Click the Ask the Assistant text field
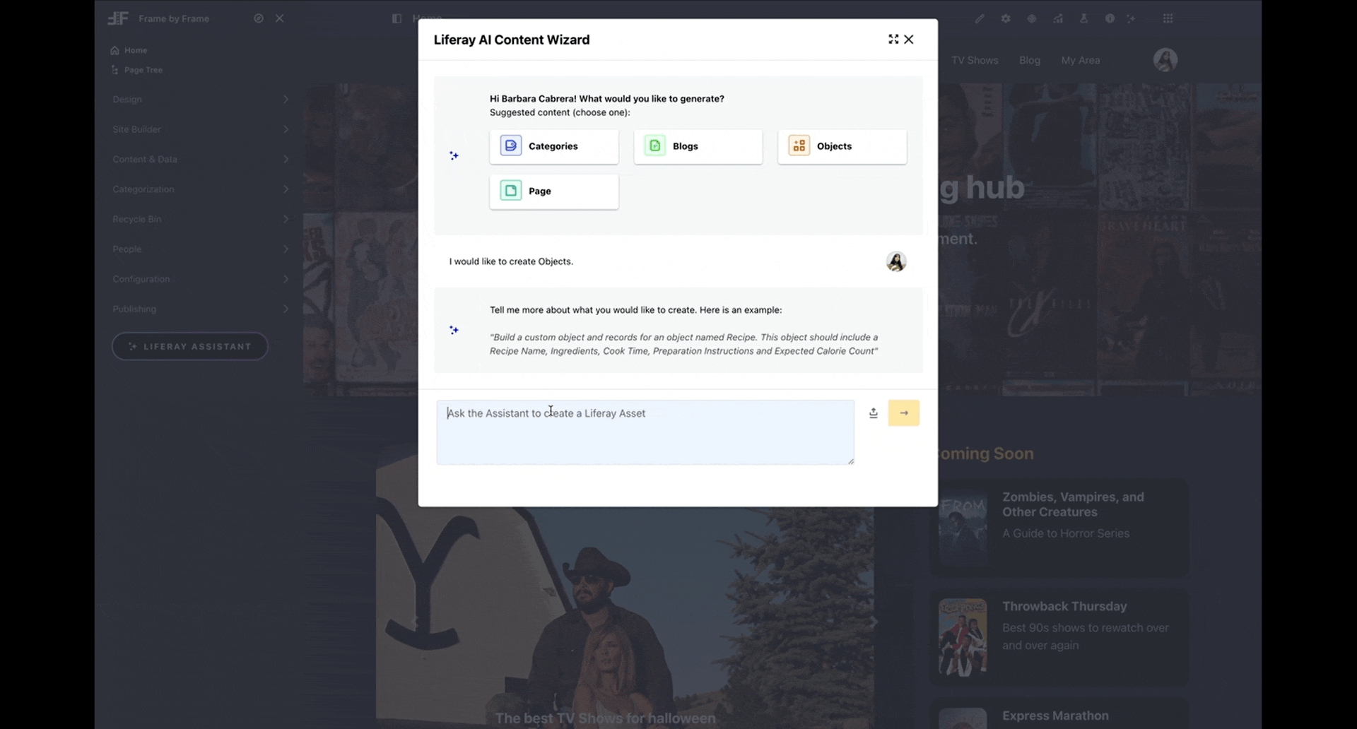This screenshot has width=1357, height=729. (645, 432)
